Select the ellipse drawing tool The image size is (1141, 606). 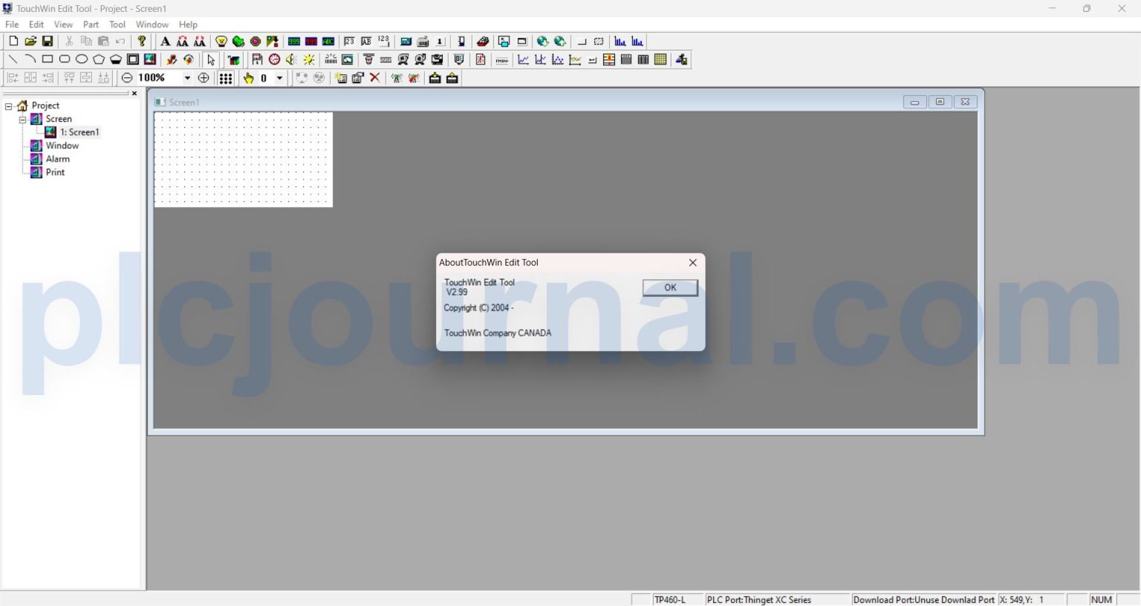point(82,59)
